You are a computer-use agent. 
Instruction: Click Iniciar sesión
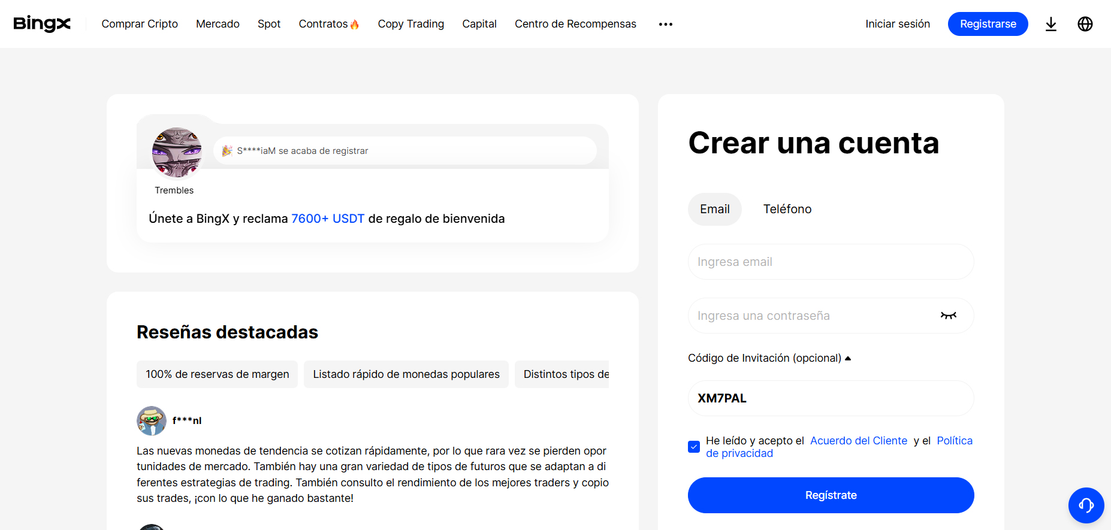pyautogui.click(x=897, y=24)
